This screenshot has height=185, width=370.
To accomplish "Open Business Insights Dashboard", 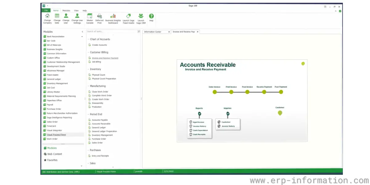I will [113, 18].
